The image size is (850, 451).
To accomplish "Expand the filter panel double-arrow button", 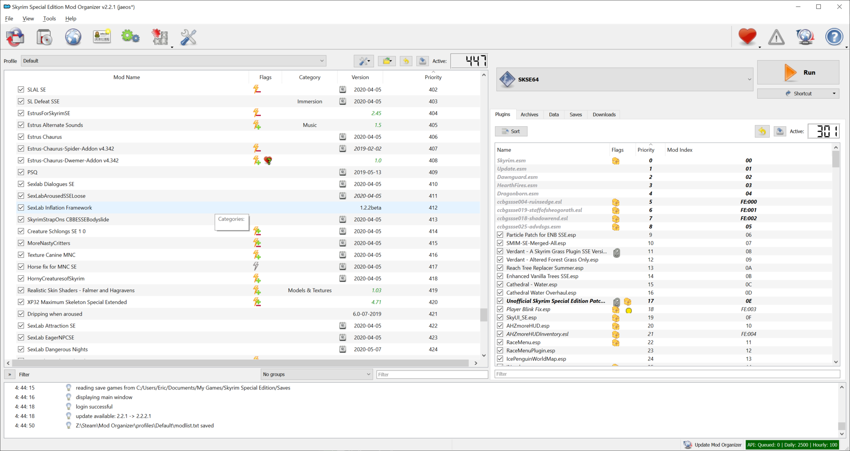I will pos(10,374).
